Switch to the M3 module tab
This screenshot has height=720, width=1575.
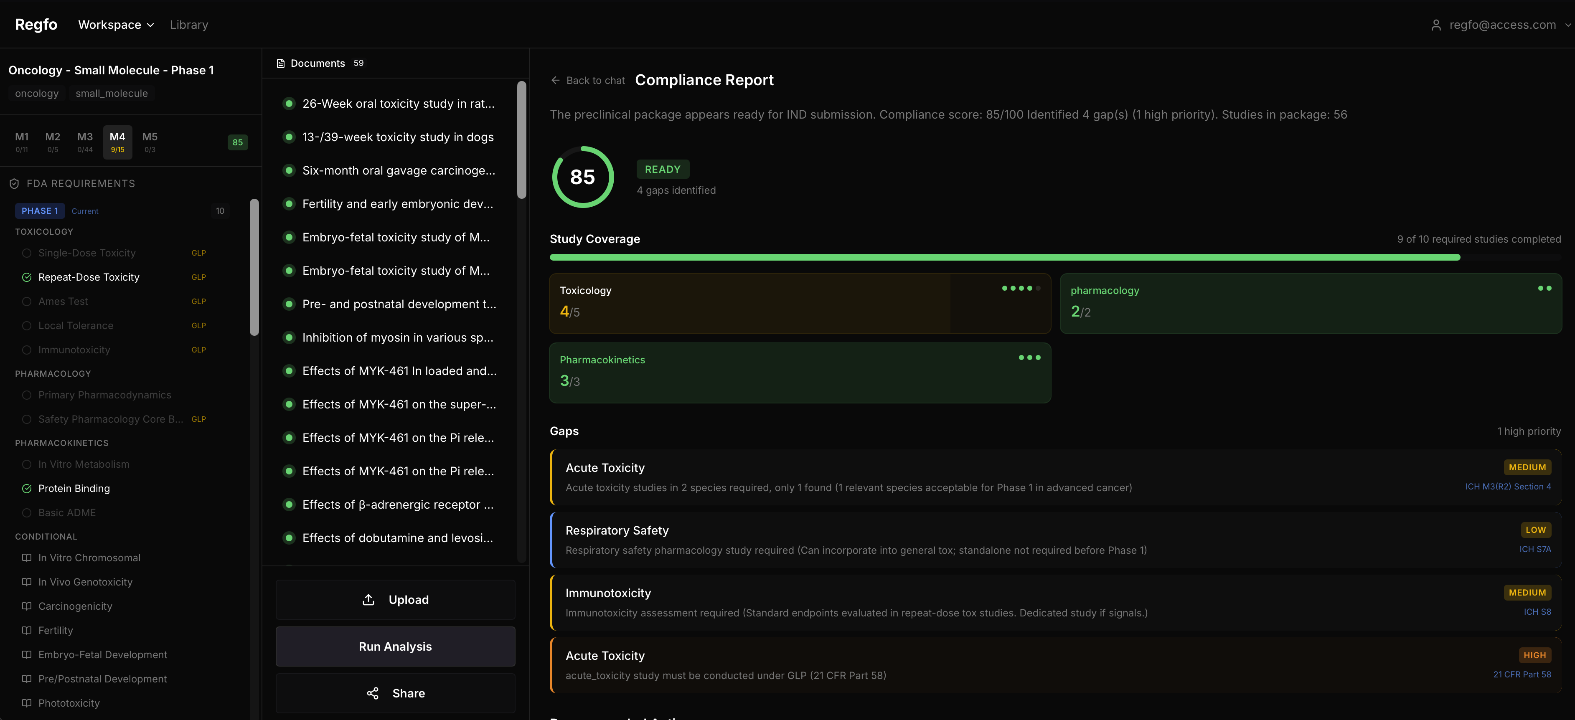pyautogui.click(x=85, y=142)
